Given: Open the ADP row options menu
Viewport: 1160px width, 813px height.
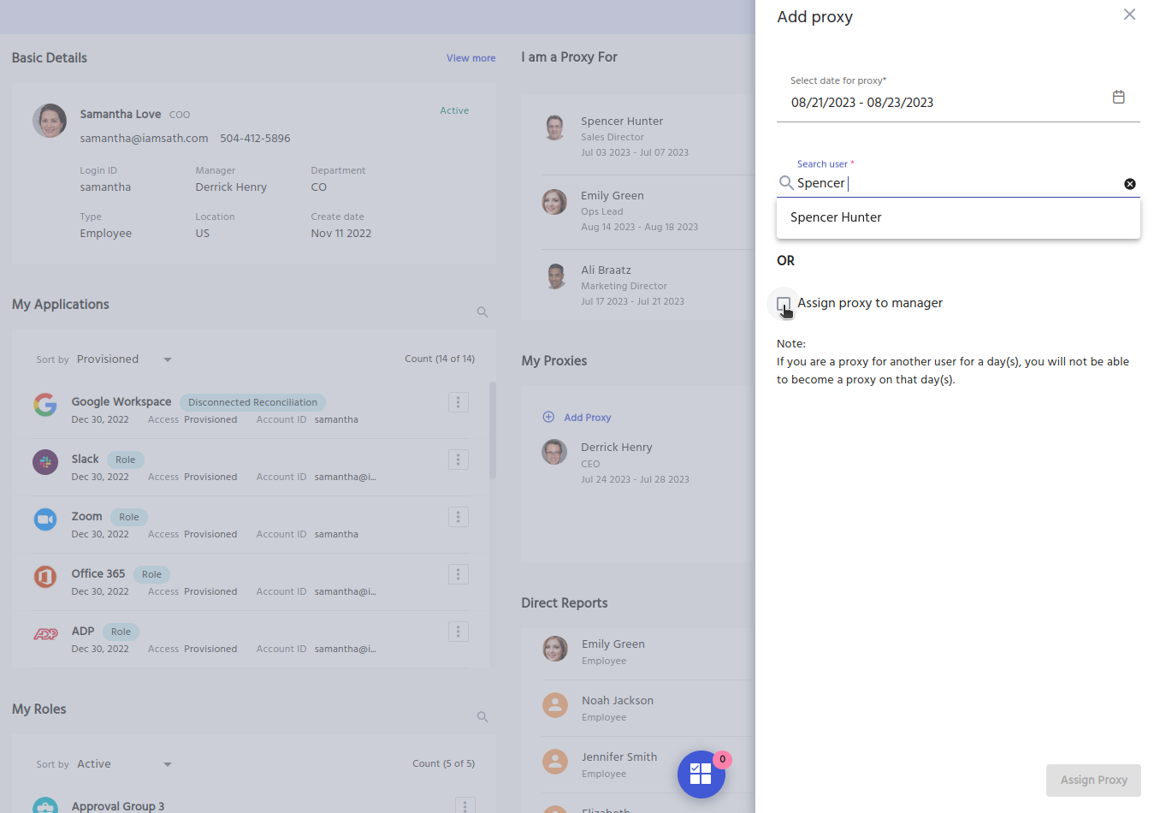Looking at the screenshot, I should [459, 632].
